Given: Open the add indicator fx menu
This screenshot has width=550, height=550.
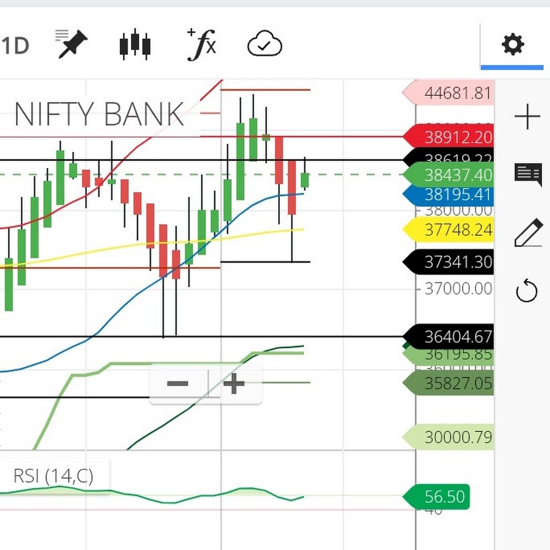Looking at the screenshot, I should point(201,45).
